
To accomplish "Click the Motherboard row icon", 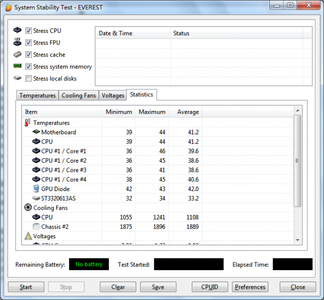I will [36, 132].
